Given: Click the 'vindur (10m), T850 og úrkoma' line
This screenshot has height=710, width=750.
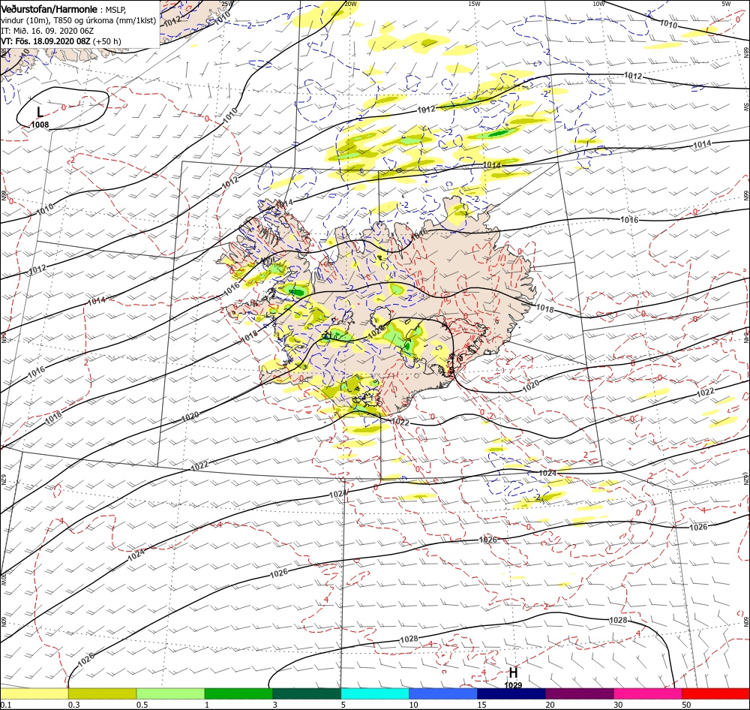Looking at the screenshot, I should [x=79, y=20].
